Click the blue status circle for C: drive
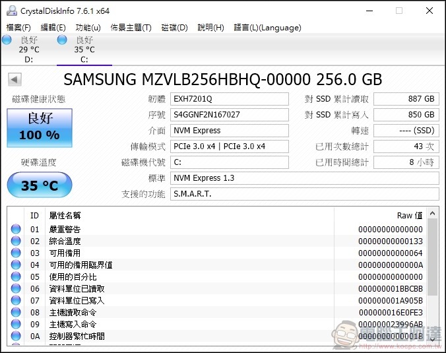 pyautogui.click(x=62, y=40)
